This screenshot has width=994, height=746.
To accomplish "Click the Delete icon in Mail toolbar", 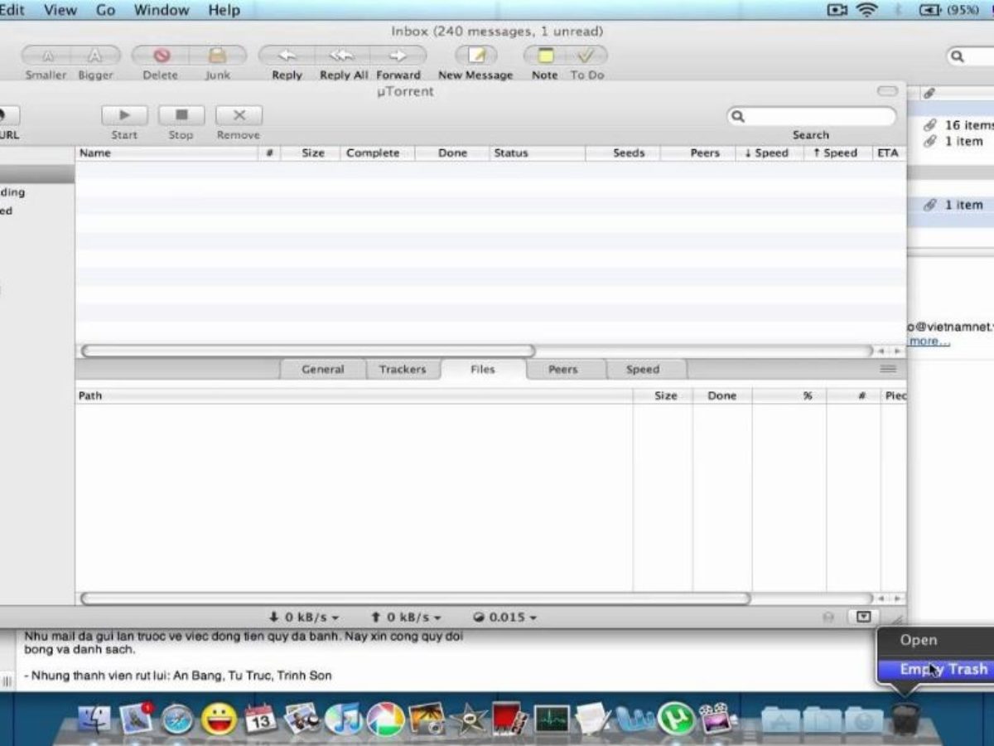I will click(160, 56).
